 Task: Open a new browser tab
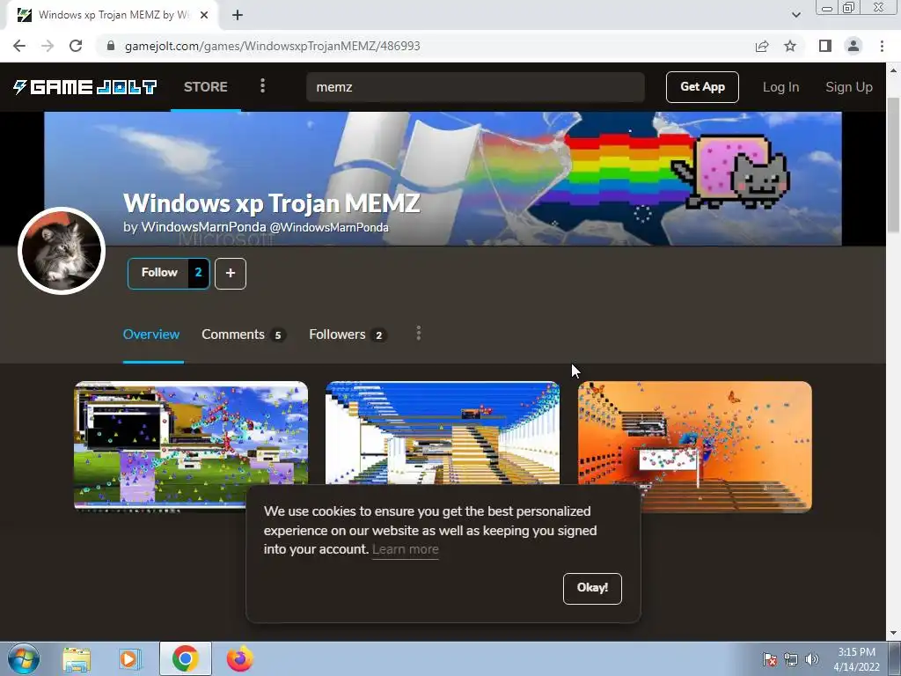[x=238, y=15]
